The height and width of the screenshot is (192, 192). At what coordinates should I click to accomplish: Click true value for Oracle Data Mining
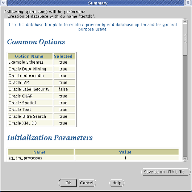(63, 69)
